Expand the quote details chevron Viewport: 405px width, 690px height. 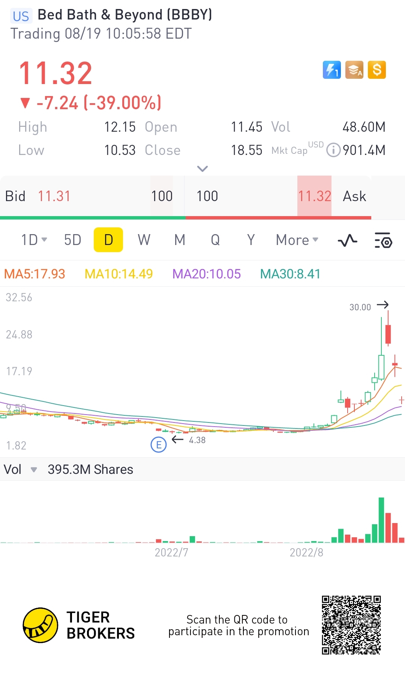tap(202, 169)
